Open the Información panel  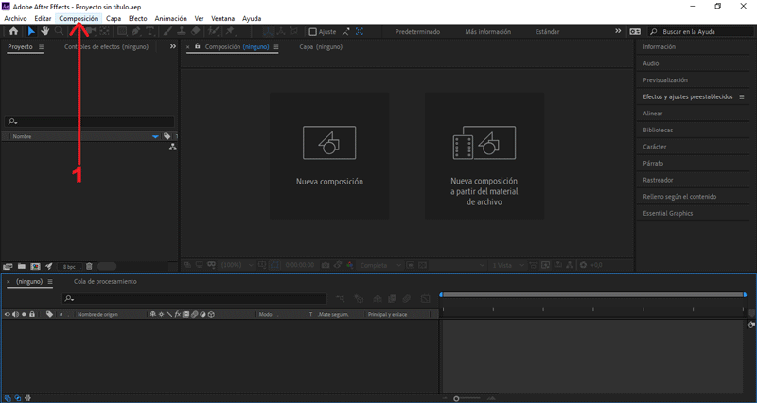coord(659,46)
